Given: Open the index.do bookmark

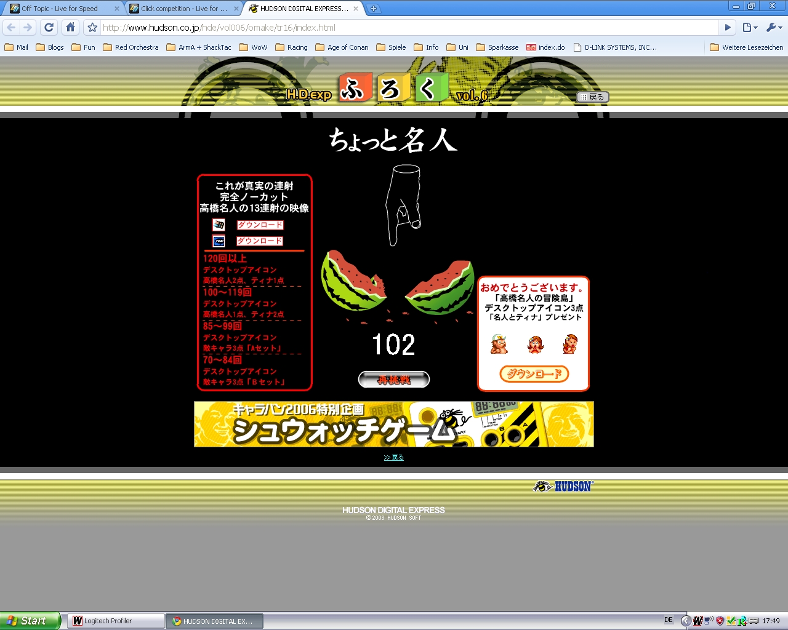Looking at the screenshot, I should [x=545, y=47].
